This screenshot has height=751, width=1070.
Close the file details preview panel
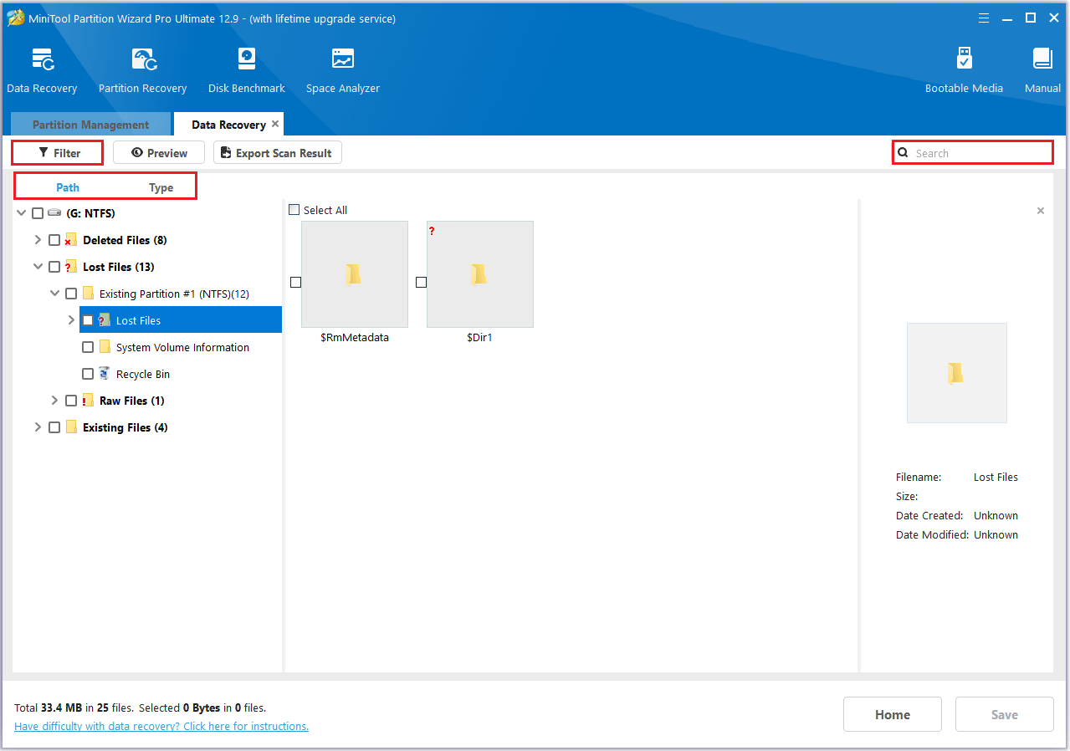1041,211
